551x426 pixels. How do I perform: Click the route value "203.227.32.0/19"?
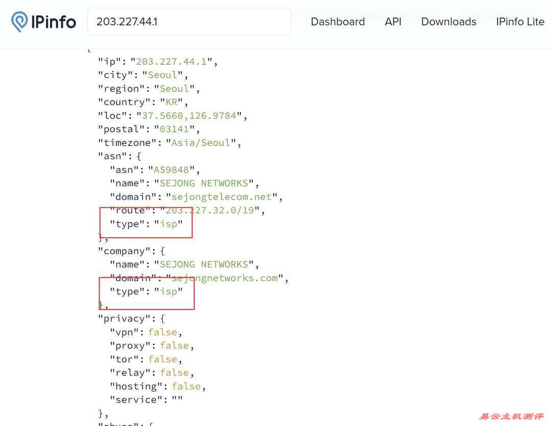pyautogui.click(x=209, y=210)
